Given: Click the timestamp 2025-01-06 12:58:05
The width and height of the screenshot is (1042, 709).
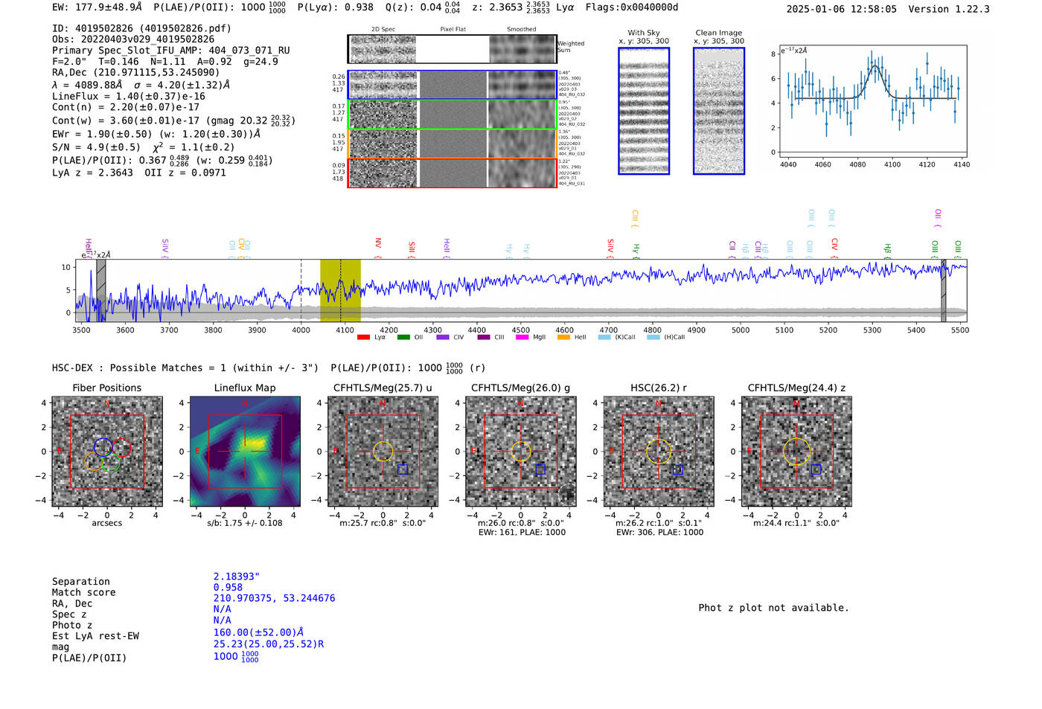Looking at the screenshot, I should click(x=841, y=9).
